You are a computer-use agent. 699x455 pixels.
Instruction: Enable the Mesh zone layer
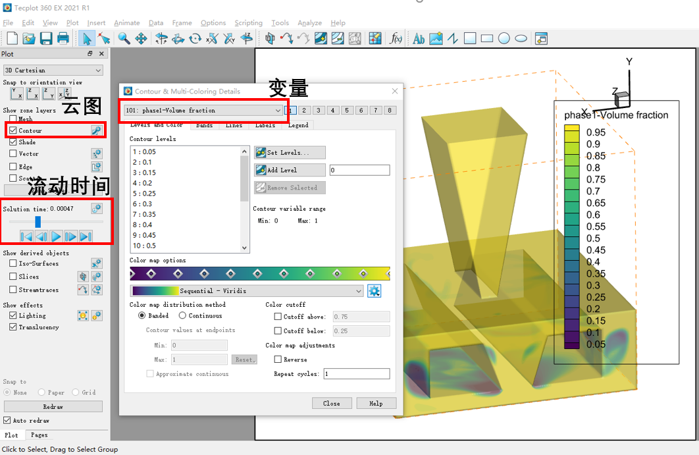point(13,119)
